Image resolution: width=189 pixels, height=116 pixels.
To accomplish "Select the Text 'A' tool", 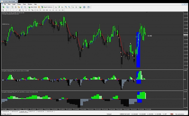I will (x=26, y=10).
